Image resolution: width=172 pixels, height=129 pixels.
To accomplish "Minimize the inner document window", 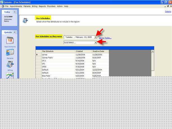I will point(165,6).
